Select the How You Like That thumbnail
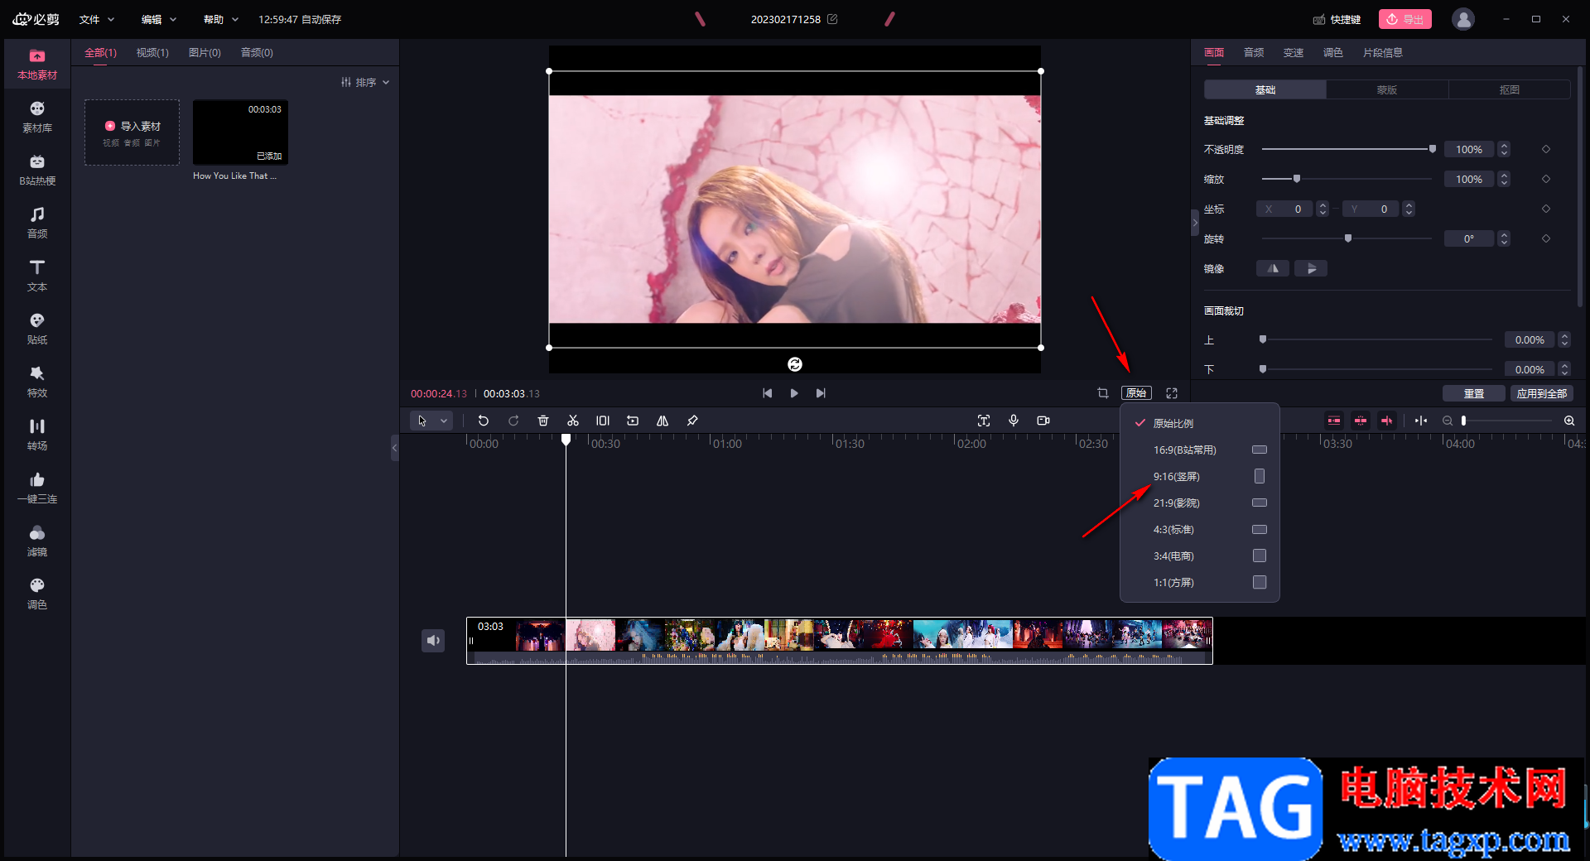This screenshot has height=861, width=1590. pos(240,132)
